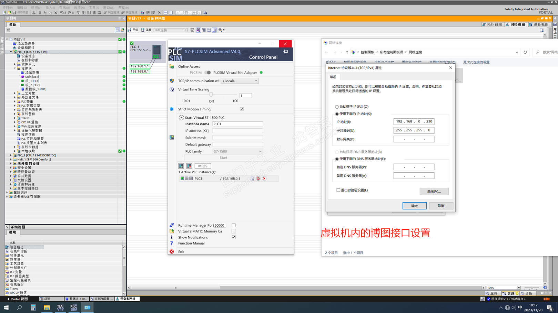Click the red Exit icon in PLCSIM panel
558x313 pixels.
pyautogui.click(x=172, y=252)
